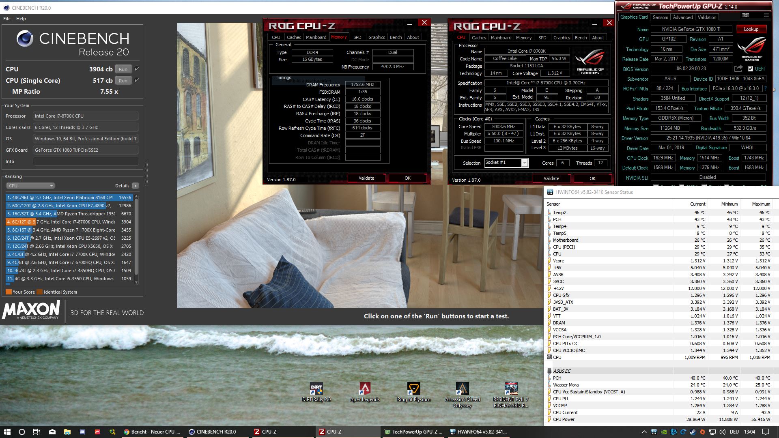Click the Lookup button in GPU-Z
The height and width of the screenshot is (438, 779).
(751, 29)
